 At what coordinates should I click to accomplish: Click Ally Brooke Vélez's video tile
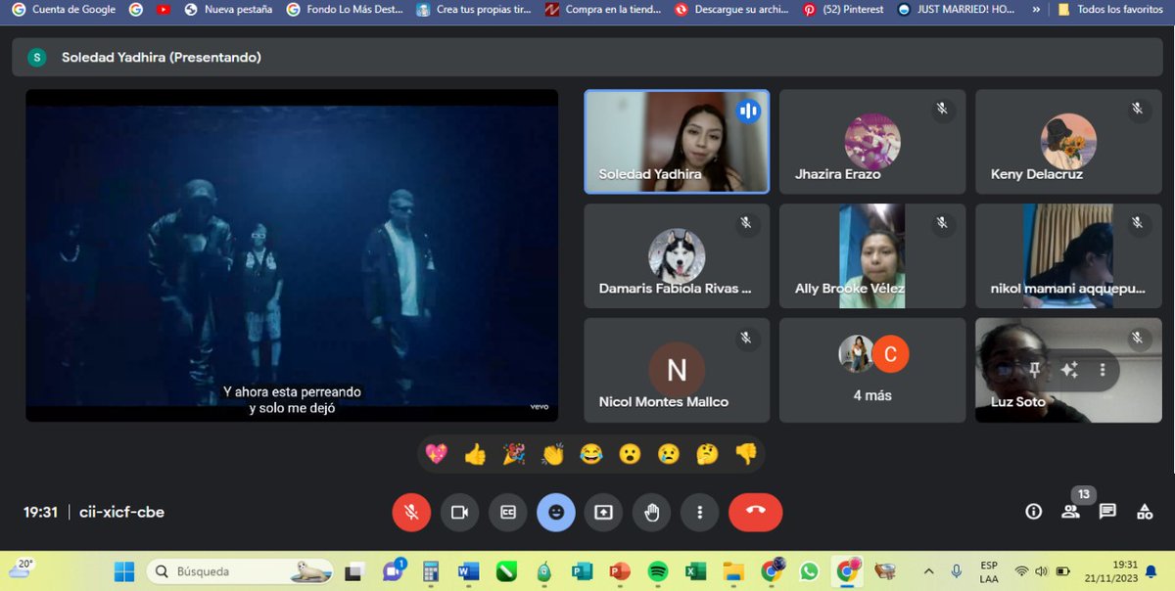click(872, 256)
